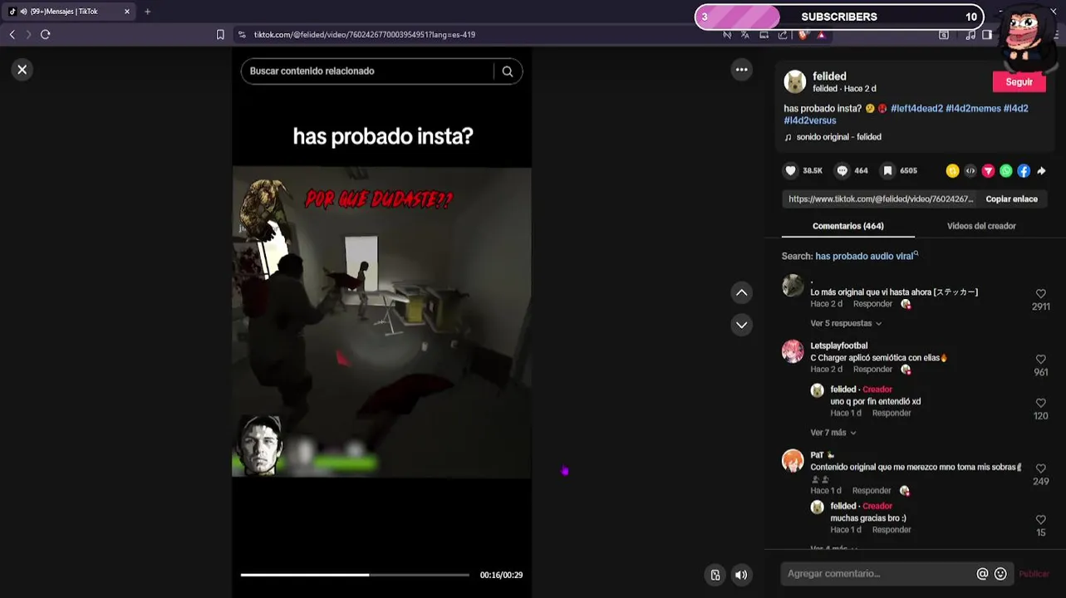Open Letsplayfootbal's profile avatar
1066x598 pixels.
click(x=793, y=351)
